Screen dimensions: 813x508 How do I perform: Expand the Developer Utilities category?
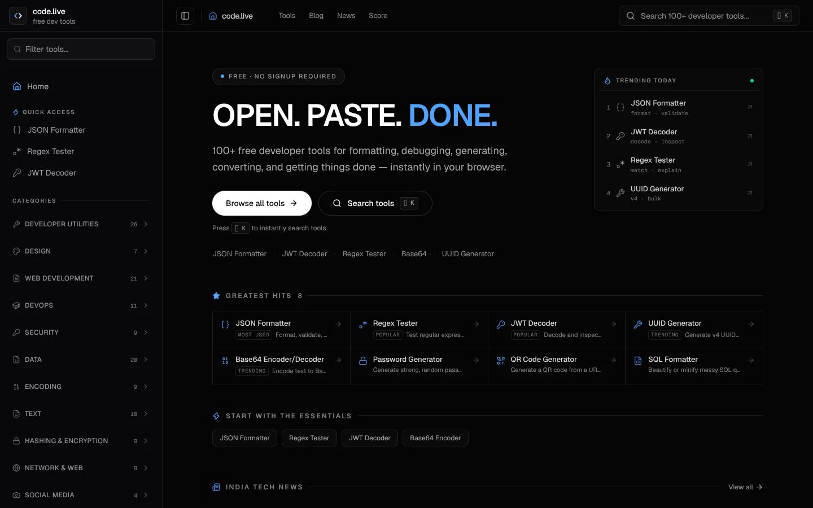[81, 224]
